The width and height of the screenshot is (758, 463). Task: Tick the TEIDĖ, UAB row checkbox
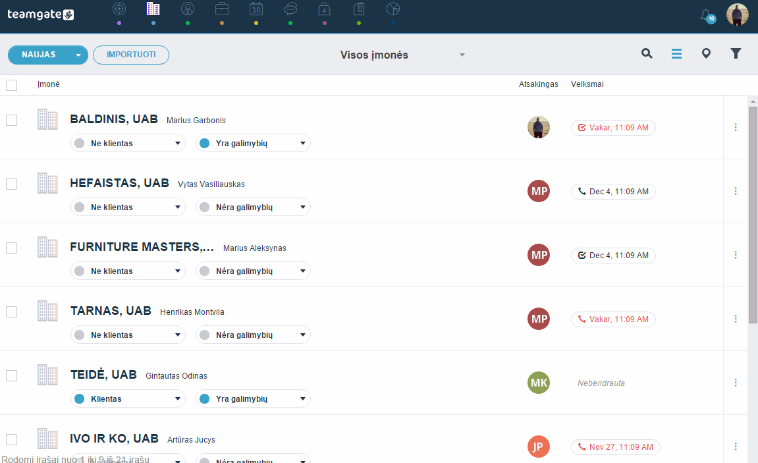tap(12, 375)
